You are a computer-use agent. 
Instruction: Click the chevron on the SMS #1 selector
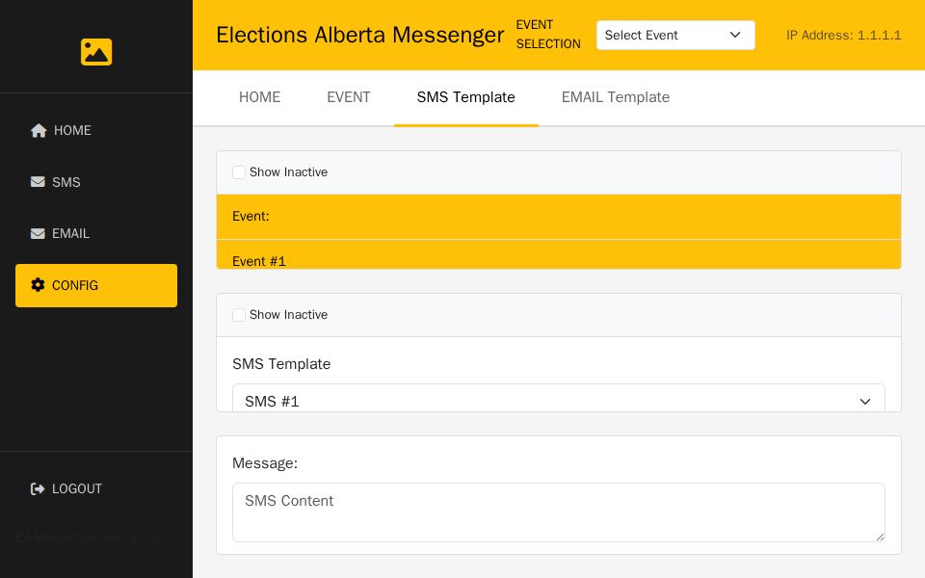[865, 402]
